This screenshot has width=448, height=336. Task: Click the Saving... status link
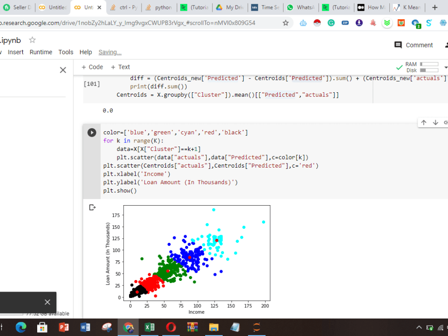click(110, 52)
